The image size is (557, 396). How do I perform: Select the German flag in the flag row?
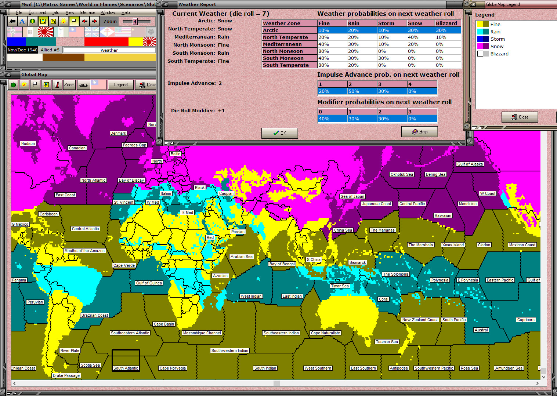pos(15,32)
